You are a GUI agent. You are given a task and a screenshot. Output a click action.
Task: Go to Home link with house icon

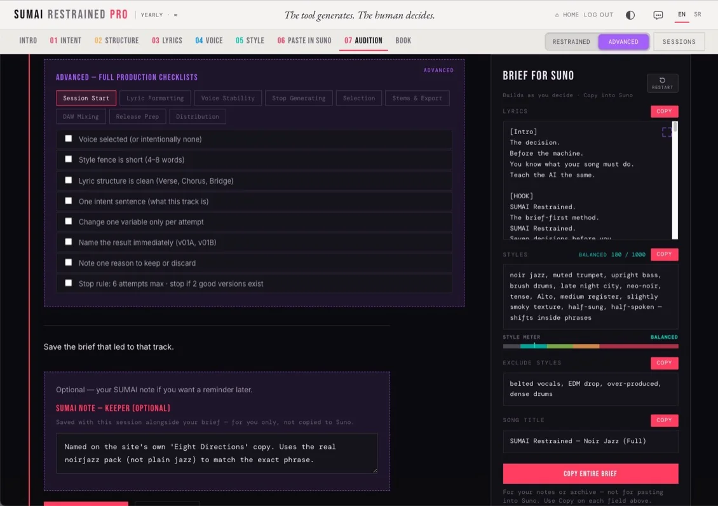tap(567, 15)
